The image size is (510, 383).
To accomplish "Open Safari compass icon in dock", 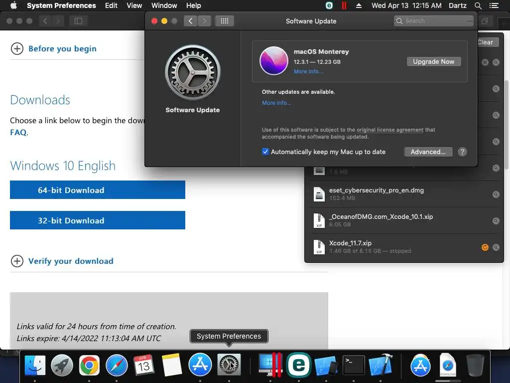I will coord(117,365).
